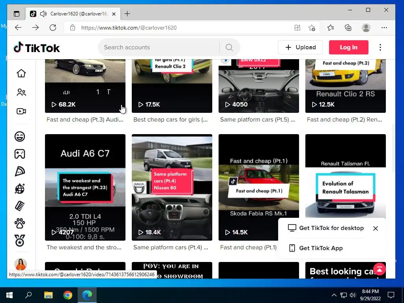Open File Explorer from the taskbar
This screenshot has height=303, width=404.
48,295
